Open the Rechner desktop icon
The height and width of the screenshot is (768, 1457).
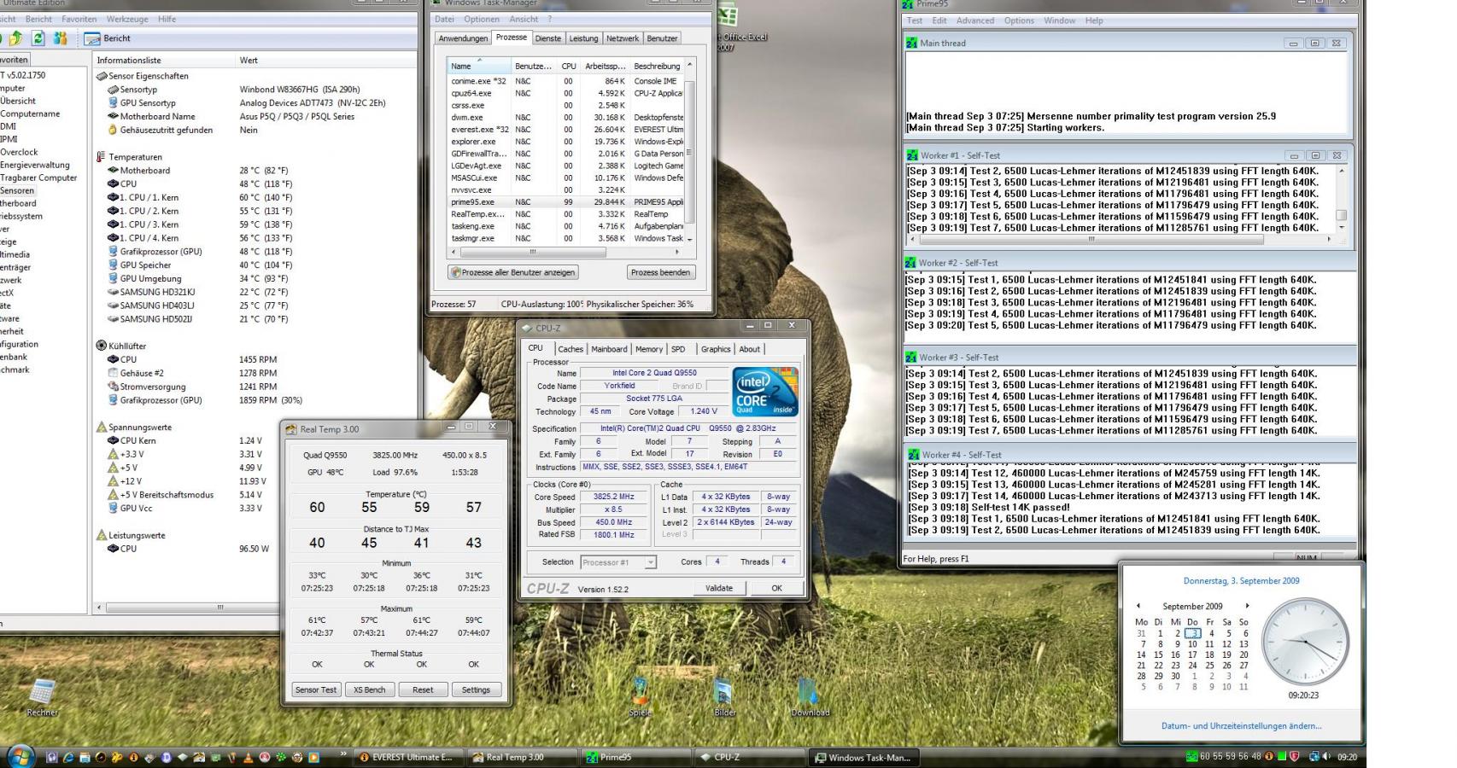(42, 696)
